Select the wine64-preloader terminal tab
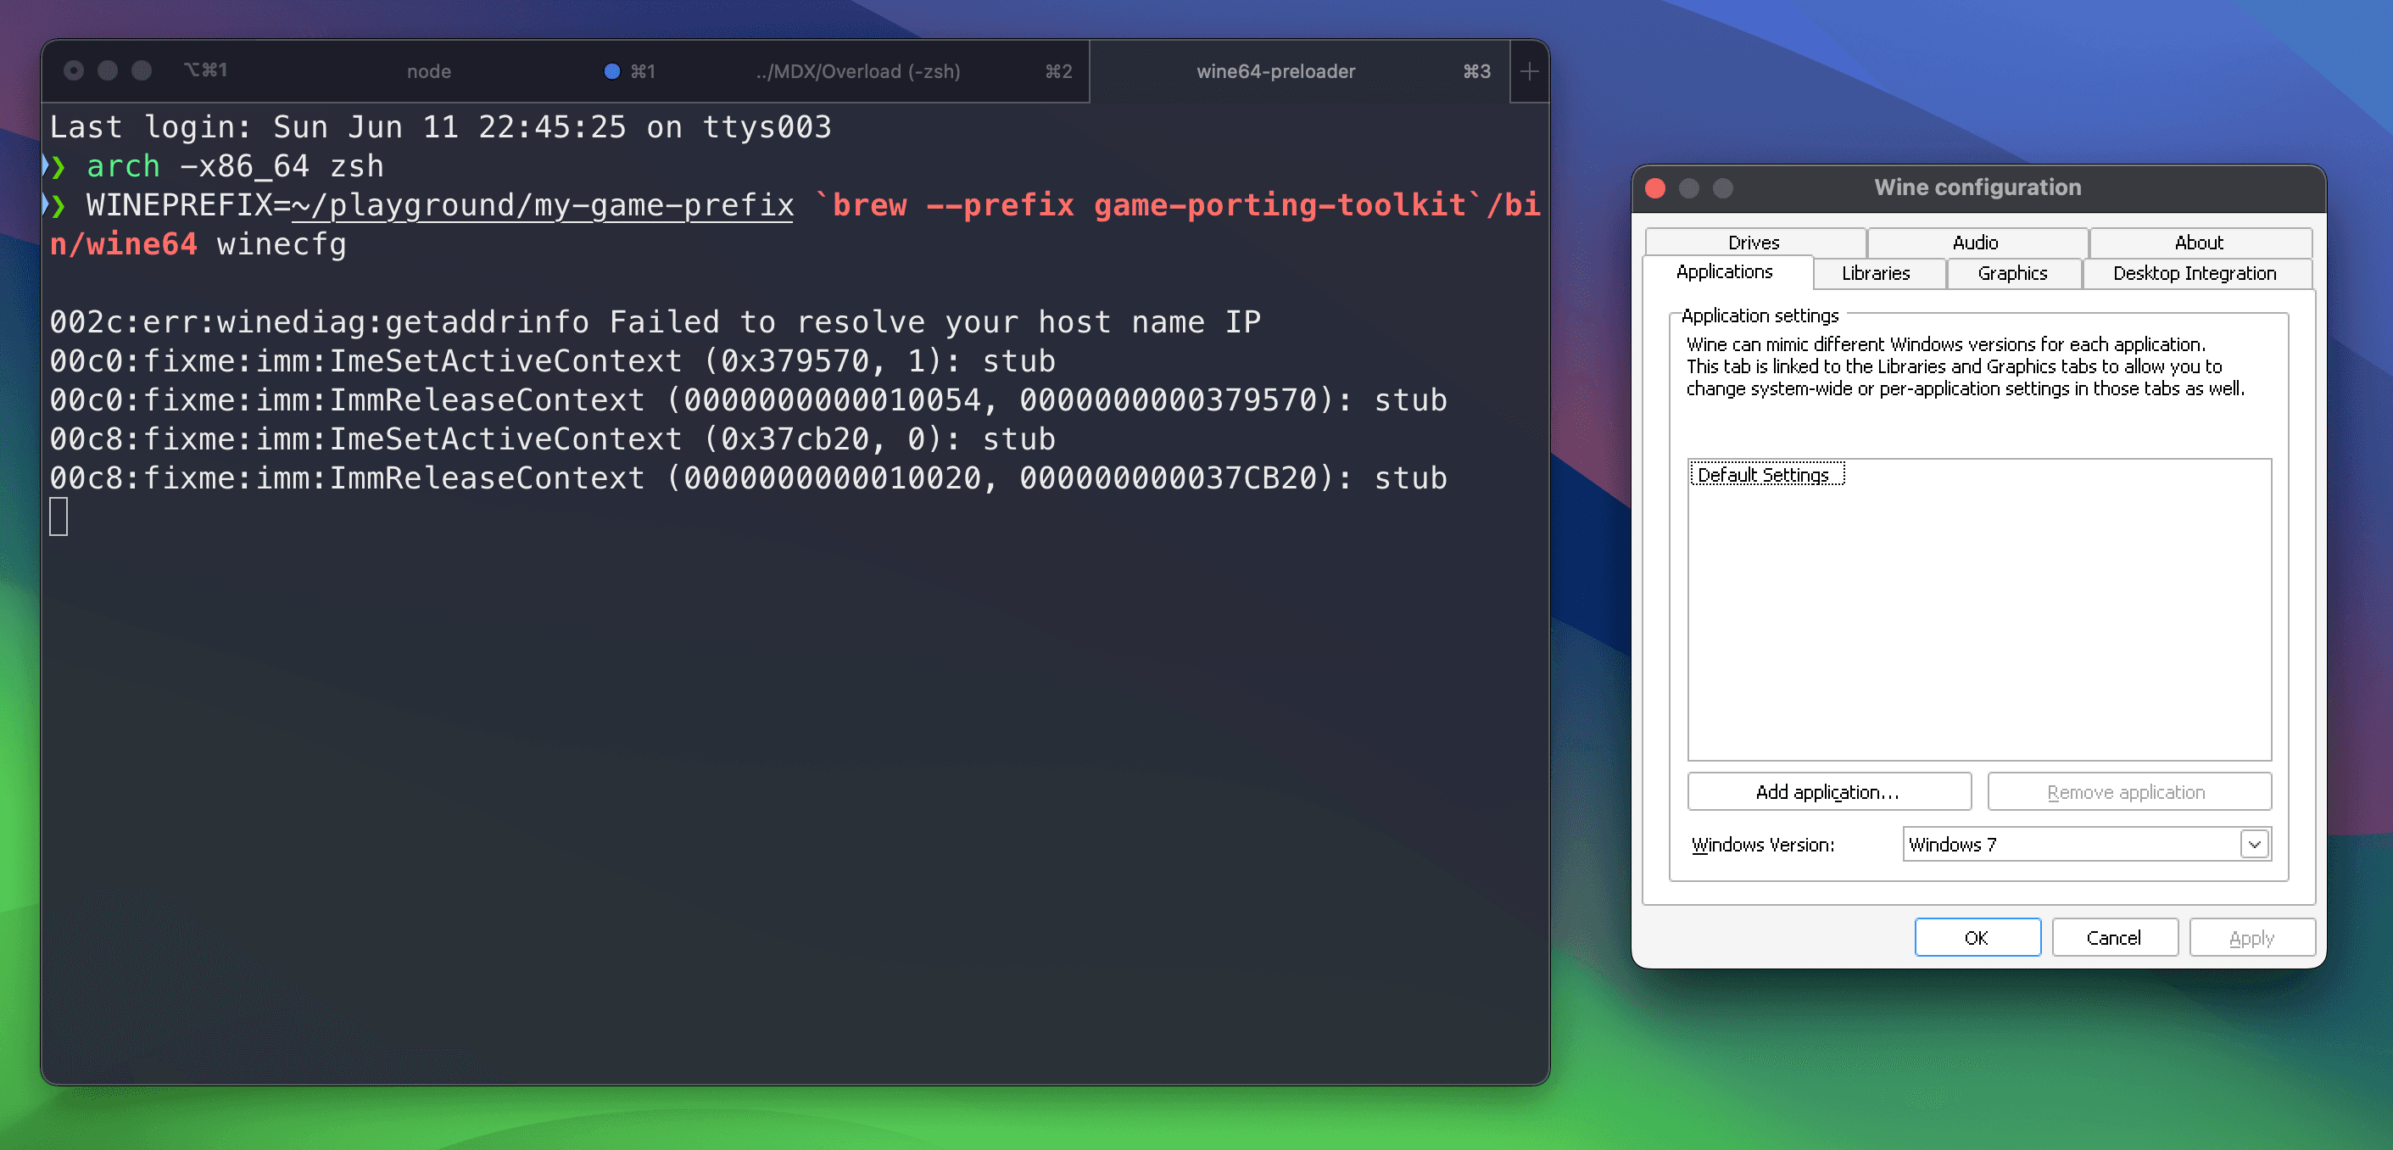2393x1150 pixels. pos(1275,71)
